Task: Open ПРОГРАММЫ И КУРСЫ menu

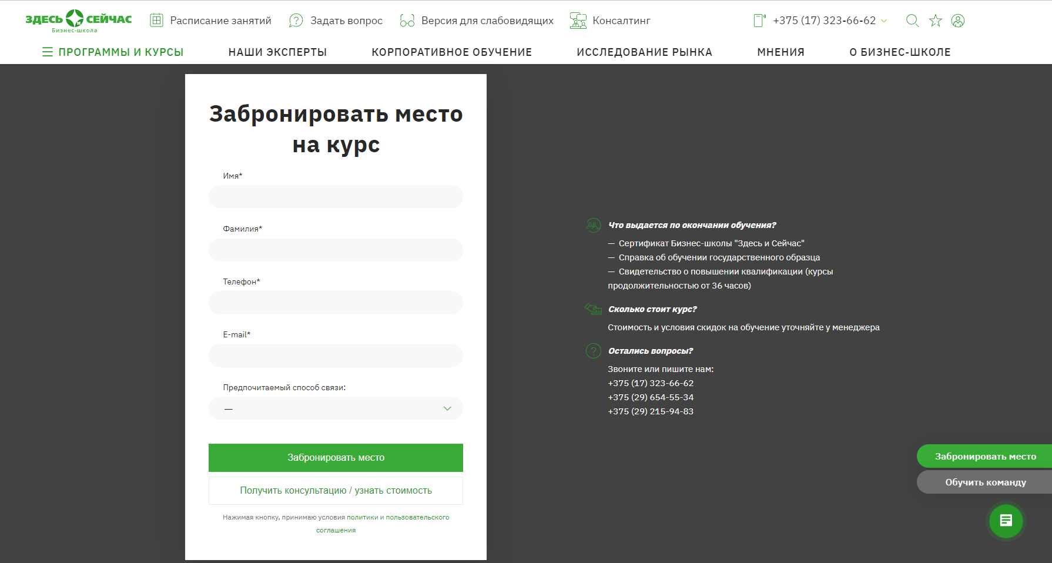Action: click(x=121, y=52)
